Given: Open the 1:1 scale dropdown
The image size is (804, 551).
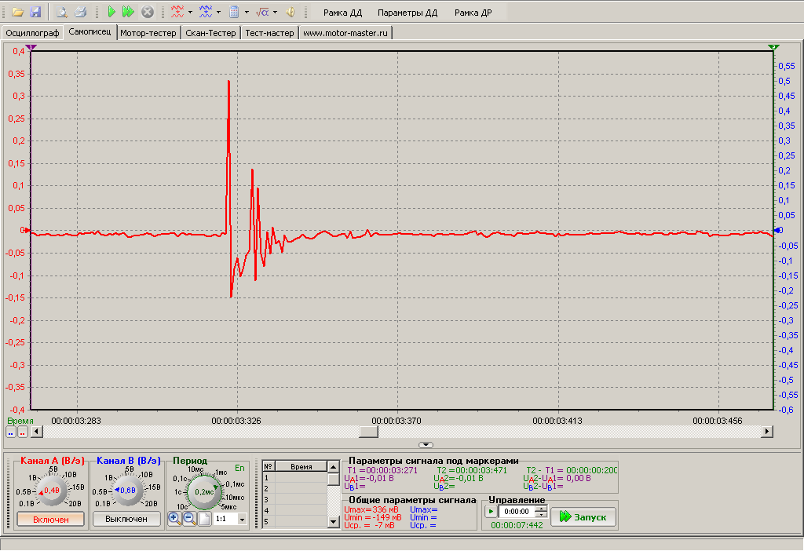Looking at the screenshot, I should tap(241, 520).
